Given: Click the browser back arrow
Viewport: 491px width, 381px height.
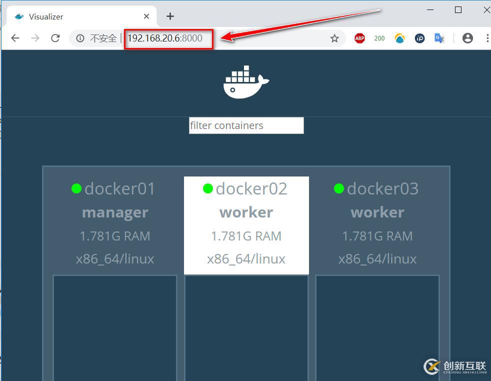Looking at the screenshot, I should click(x=15, y=38).
